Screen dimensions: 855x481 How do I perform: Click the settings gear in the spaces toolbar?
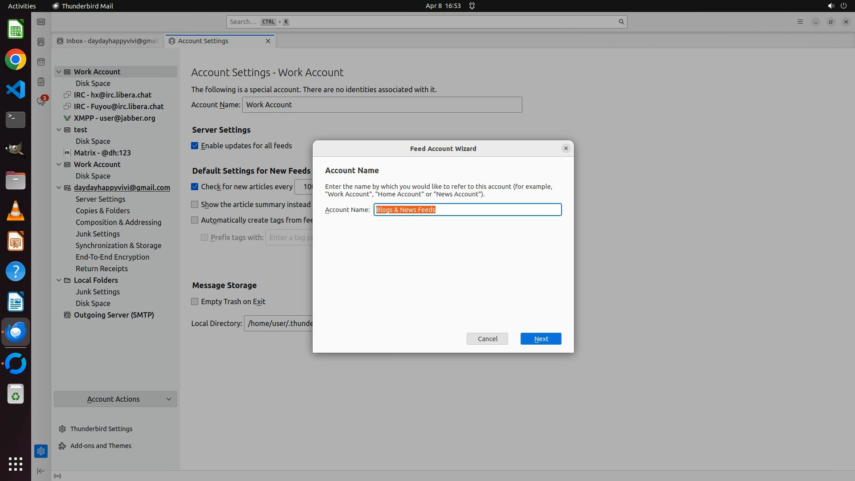coord(41,451)
